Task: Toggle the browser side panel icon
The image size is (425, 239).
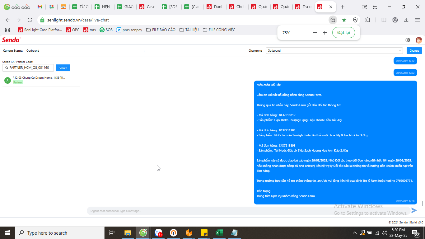Action: (x=384, y=20)
